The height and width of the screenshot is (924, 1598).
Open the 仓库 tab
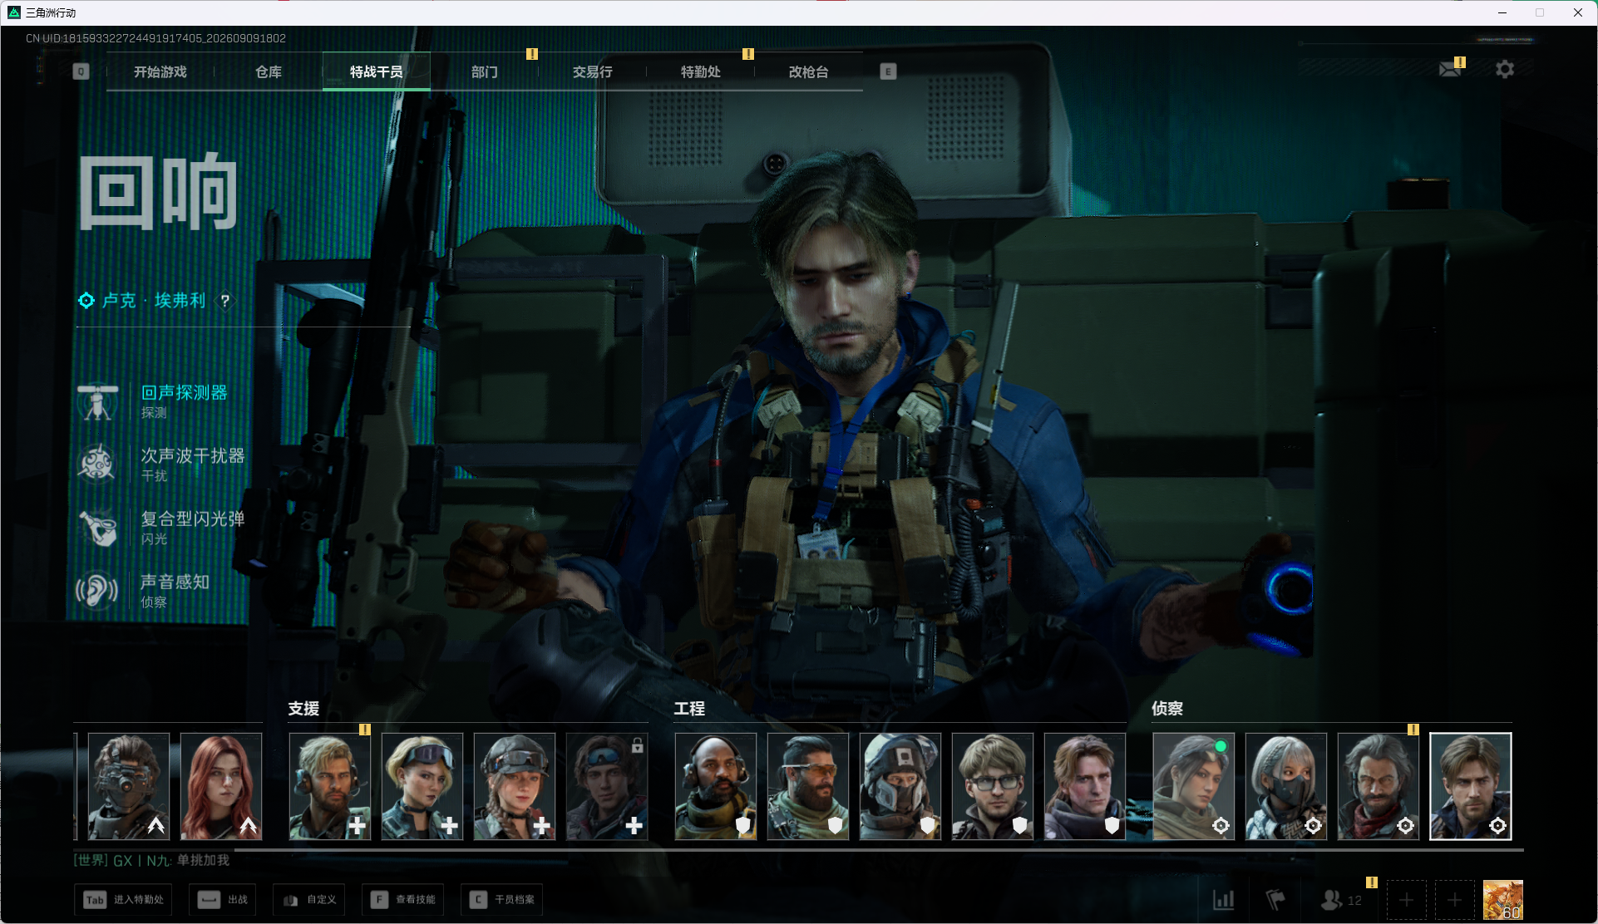269,72
